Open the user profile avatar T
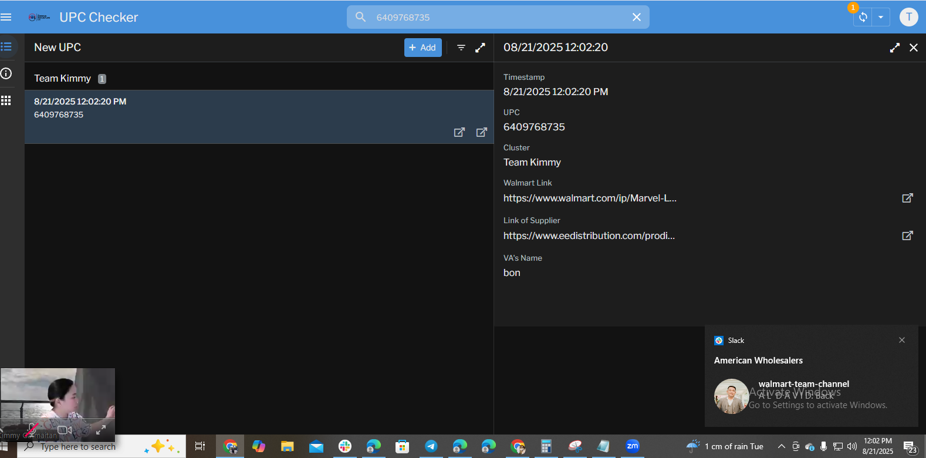The image size is (926, 458). 908,17
